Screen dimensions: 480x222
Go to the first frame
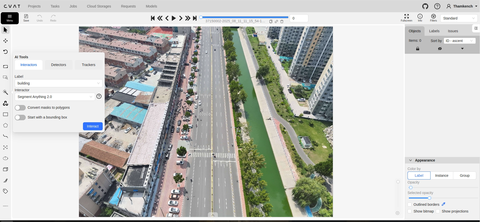[153, 18]
